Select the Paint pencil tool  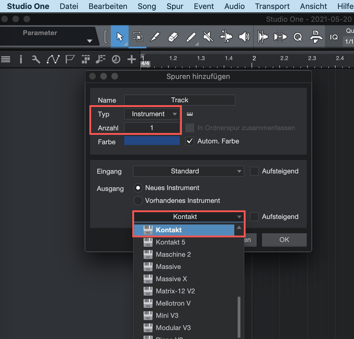tap(191, 37)
